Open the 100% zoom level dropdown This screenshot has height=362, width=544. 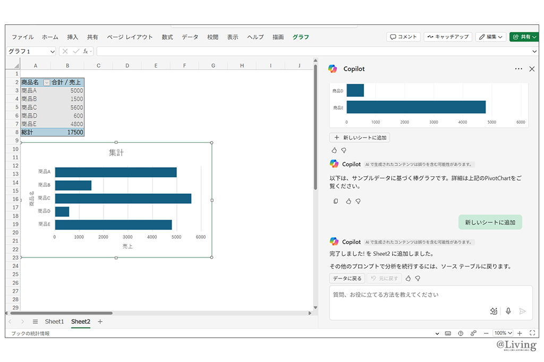tap(503, 333)
